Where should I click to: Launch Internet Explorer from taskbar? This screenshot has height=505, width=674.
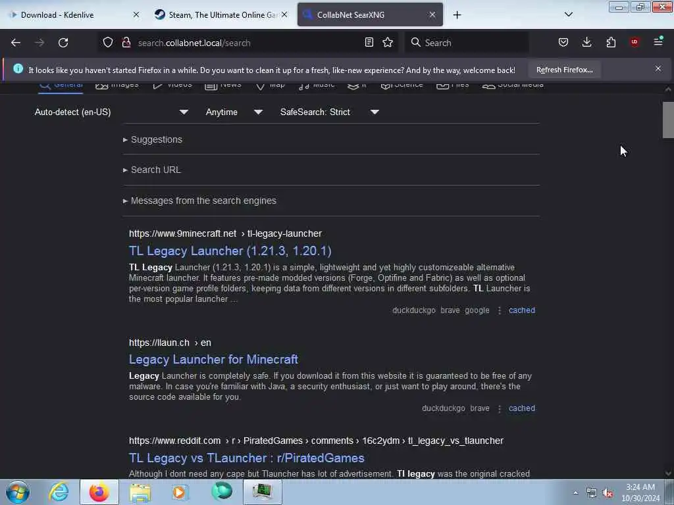[59, 492]
